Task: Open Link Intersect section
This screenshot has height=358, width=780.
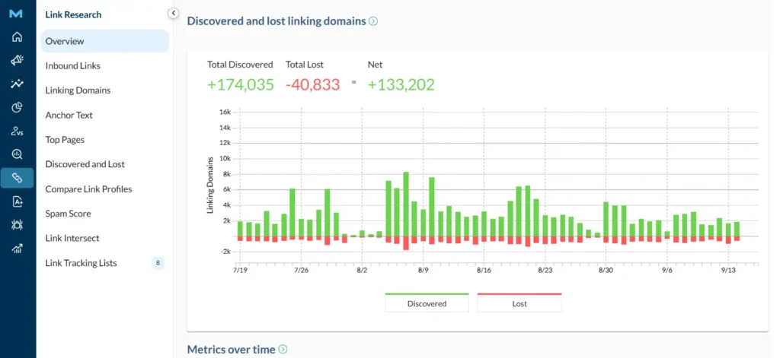Action: (72, 239)
